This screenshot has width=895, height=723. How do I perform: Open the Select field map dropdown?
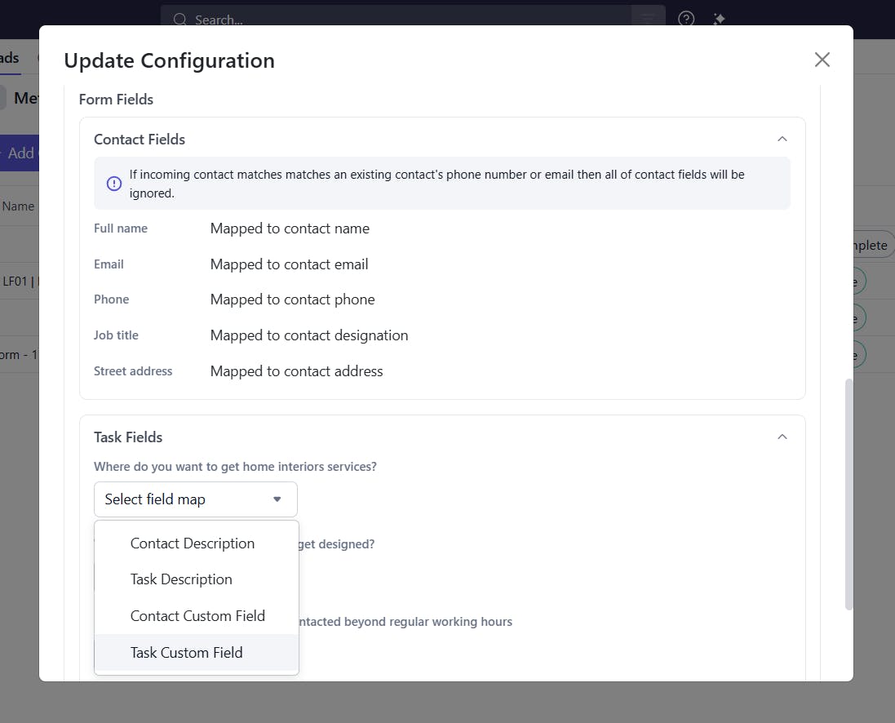coord(196,499)
